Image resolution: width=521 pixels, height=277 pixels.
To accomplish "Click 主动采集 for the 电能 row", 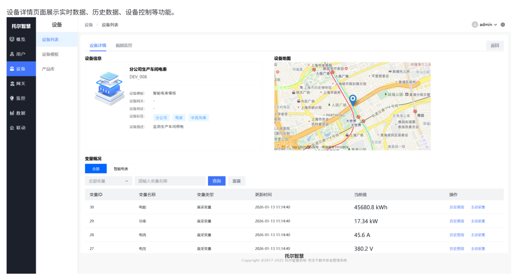I will [x=478, y=207].
